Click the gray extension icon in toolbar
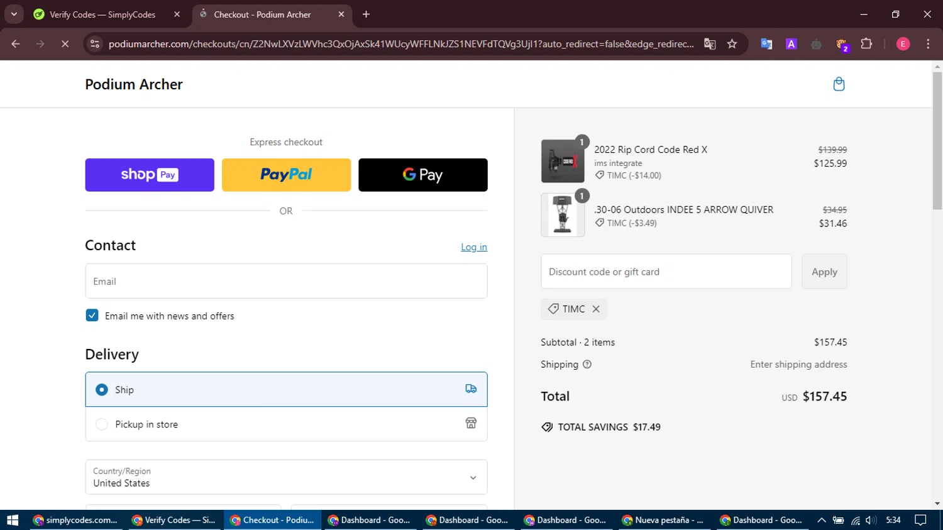Viewport: 943px width, 530px height. click(816, 44)
